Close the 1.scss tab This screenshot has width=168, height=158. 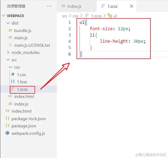coord(132,6)
